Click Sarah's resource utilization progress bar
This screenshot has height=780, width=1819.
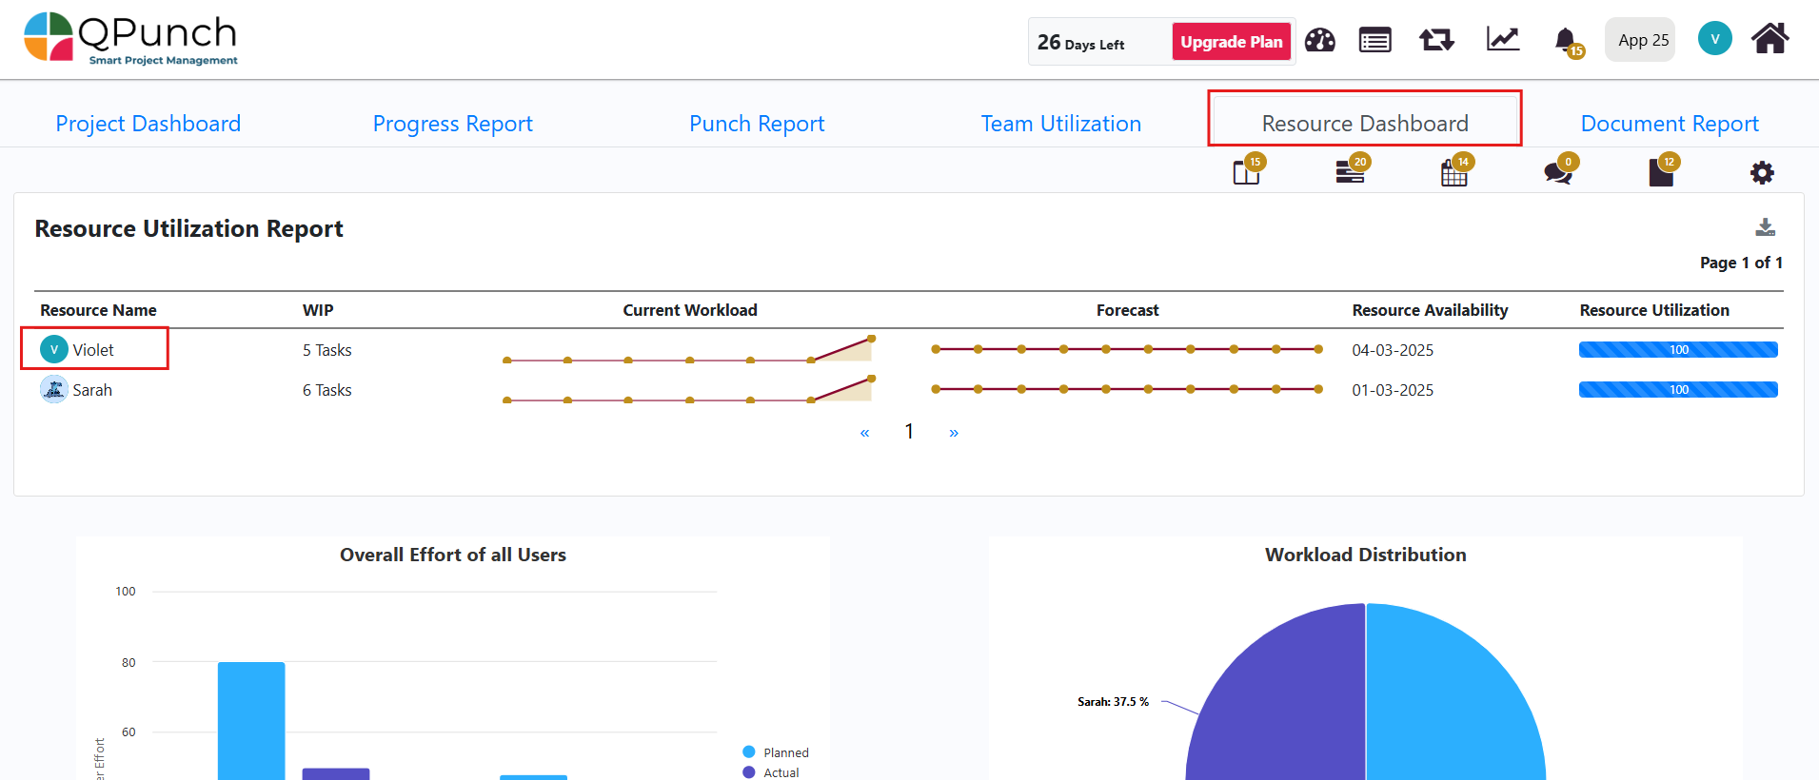[x=1678, y=390]
